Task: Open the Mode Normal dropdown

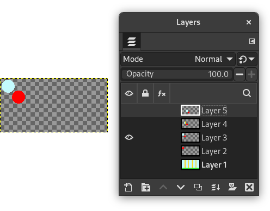Action: click(x=178, y=59)
